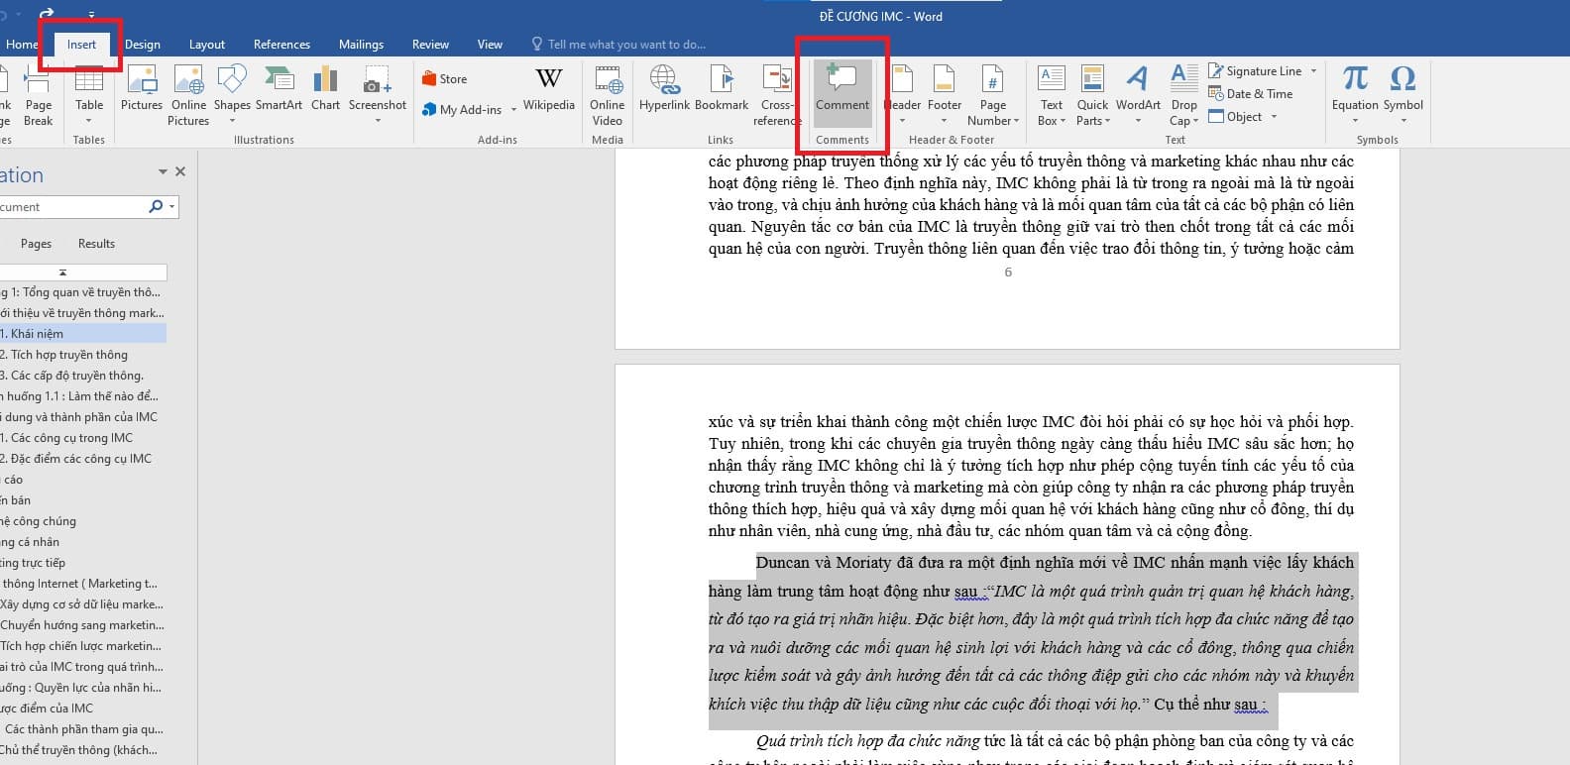Open the Footer options
Image resolution: width=1570 pixels, height=765 pixels.
[x=945, y=95]
